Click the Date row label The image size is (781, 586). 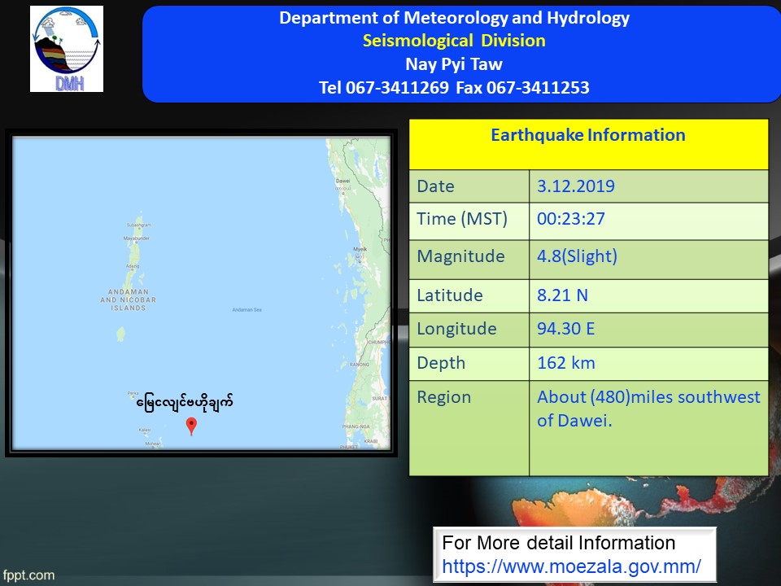435,186
